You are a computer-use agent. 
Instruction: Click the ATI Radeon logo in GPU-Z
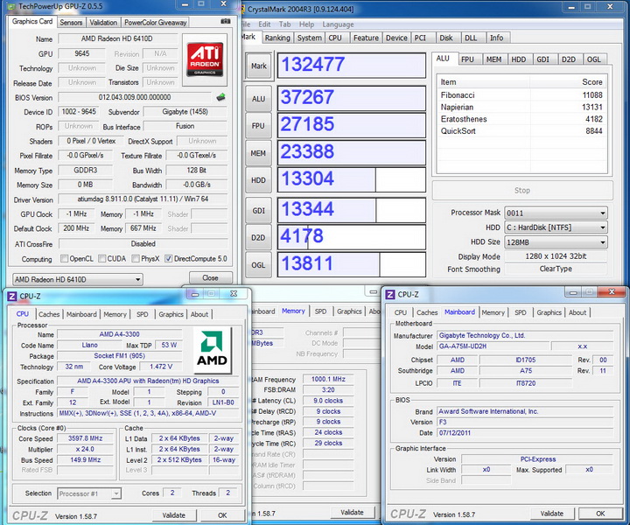[205, 59]
